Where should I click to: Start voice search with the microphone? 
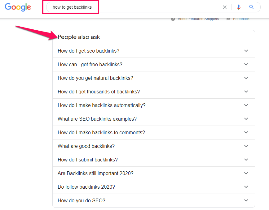[239, 7]
